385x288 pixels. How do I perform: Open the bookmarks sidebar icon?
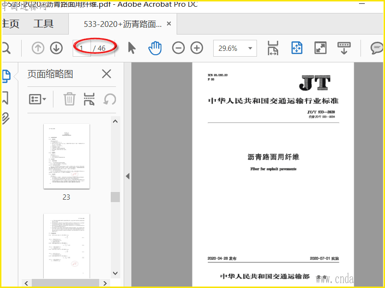[x=5, y=98]
